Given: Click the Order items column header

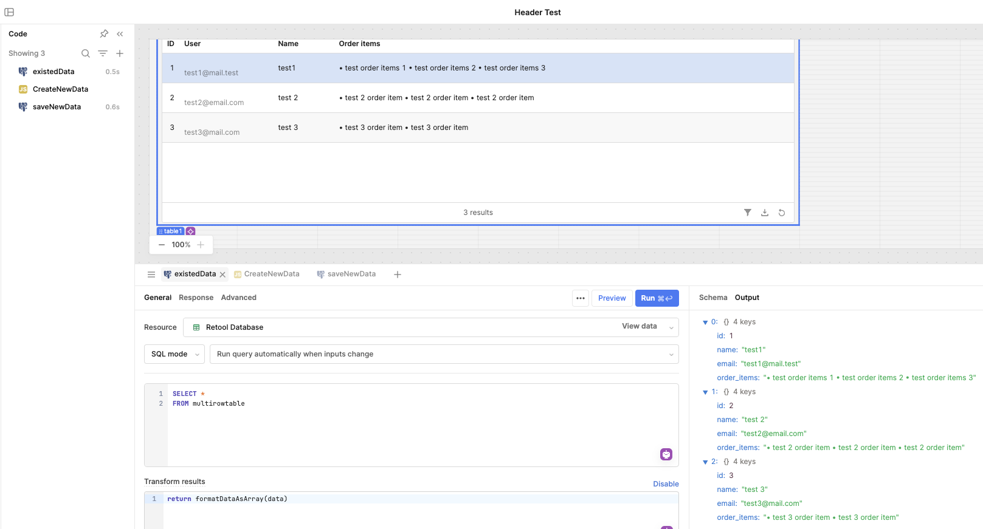Looking at the screenshot, I should [x=360, y=44].
